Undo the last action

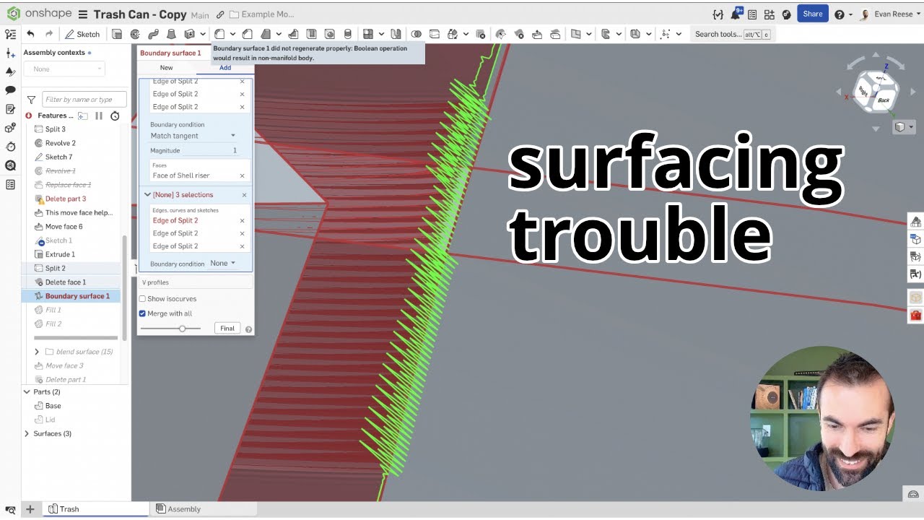(30, 34)
